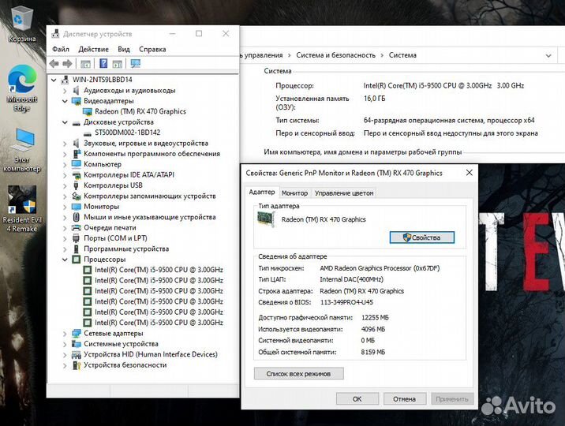Screen dimensions: 565x426
Task: Select the 'Этот компьютер' desktop icon
Action: [x=22, y=150]
